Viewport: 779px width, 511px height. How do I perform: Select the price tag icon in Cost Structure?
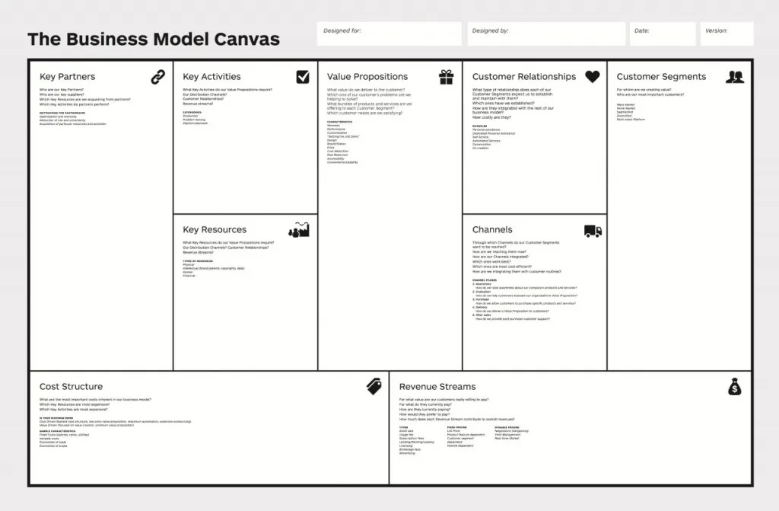(372, 387)
